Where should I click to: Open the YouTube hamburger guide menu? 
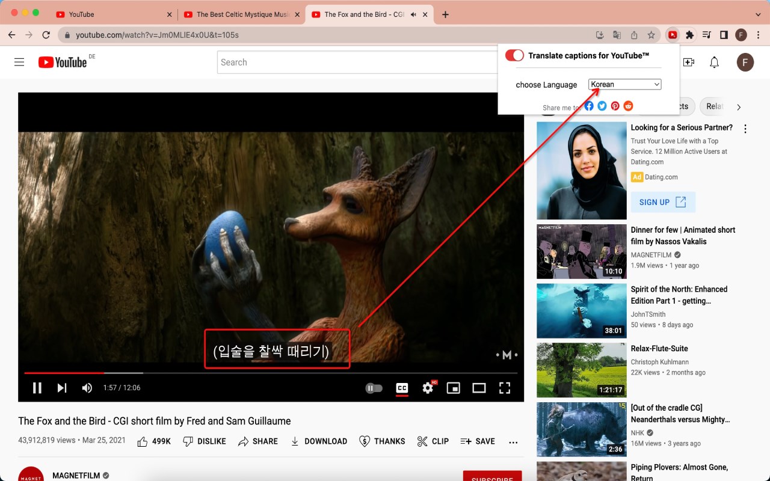[19, 62]
